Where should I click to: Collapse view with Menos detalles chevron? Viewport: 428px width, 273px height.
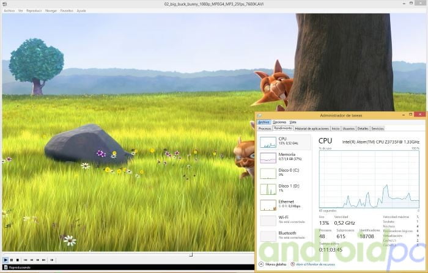[261, 264]
